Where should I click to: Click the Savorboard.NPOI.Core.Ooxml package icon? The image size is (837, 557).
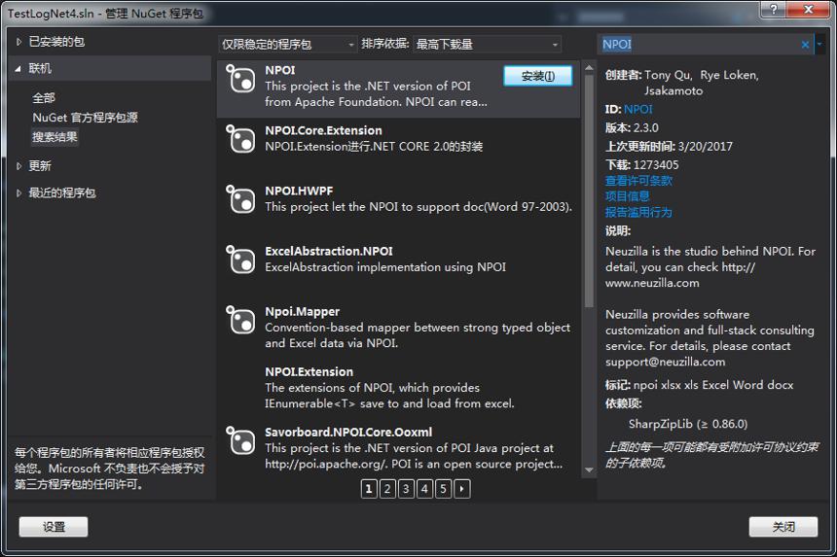tap(240, 440)
